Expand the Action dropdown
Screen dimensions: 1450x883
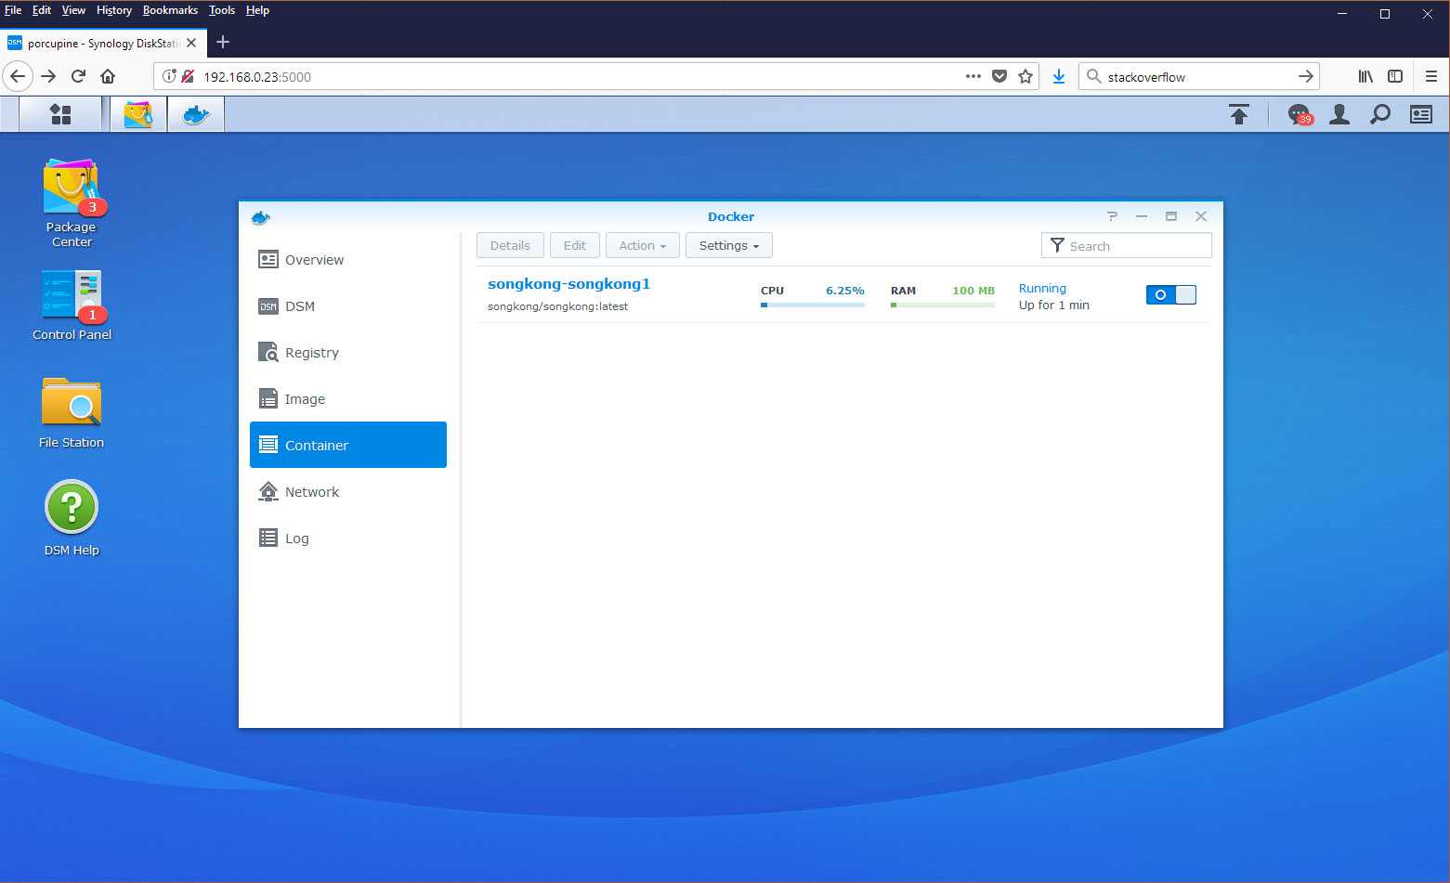click(643, 245)
